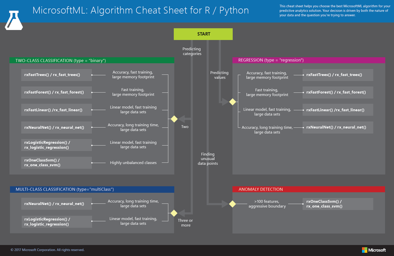This screenshot has width=394, height=256.
Task: Click rxFastTrees() box under Regression
Action: coord(338,75)
